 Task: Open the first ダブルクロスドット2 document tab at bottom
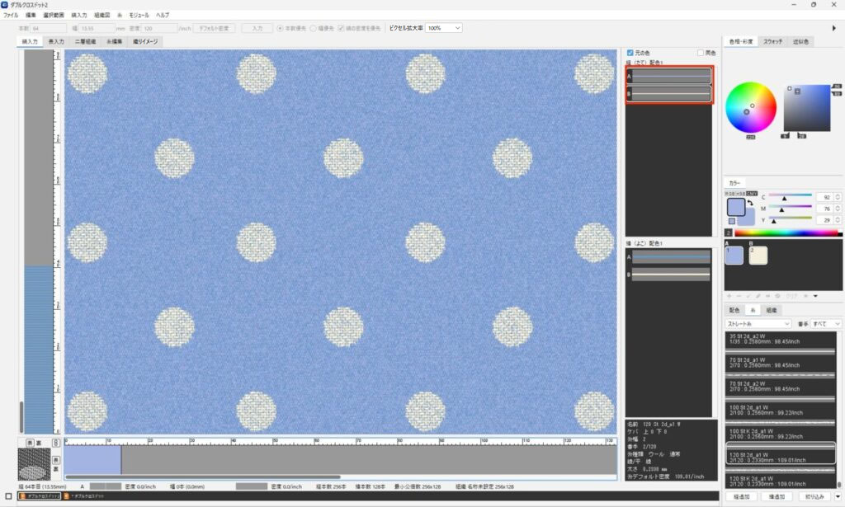[x=38, y=496]
